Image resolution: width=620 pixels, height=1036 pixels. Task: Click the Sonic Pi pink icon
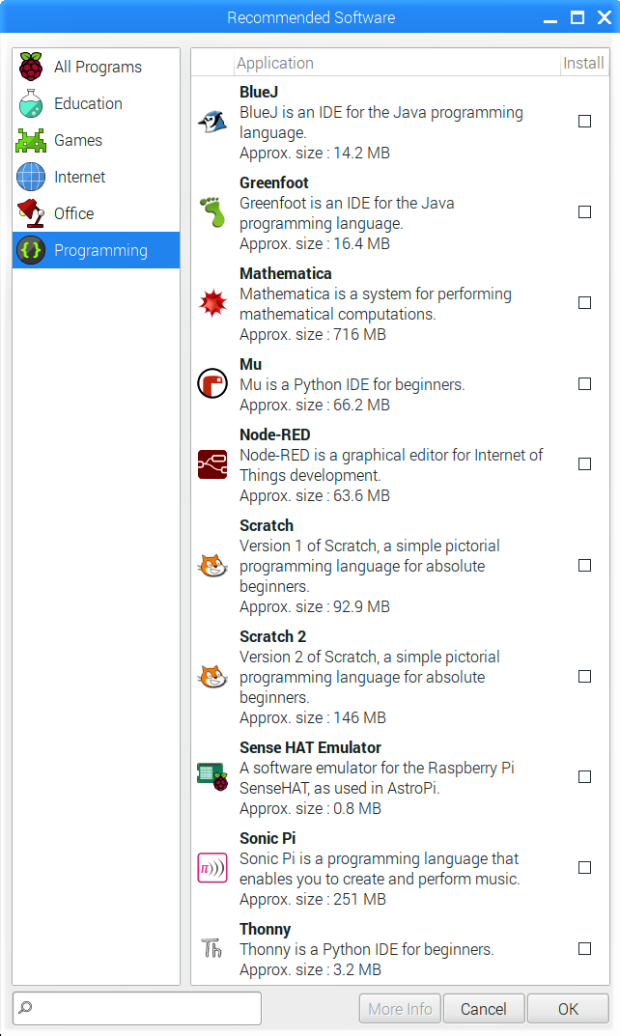[x=211, y=868]
